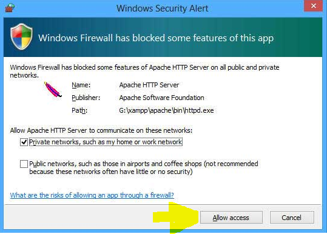Click the Apache Software Foundation publisher value
This screenshot has width=327, height=234.
tap(161, 98)
